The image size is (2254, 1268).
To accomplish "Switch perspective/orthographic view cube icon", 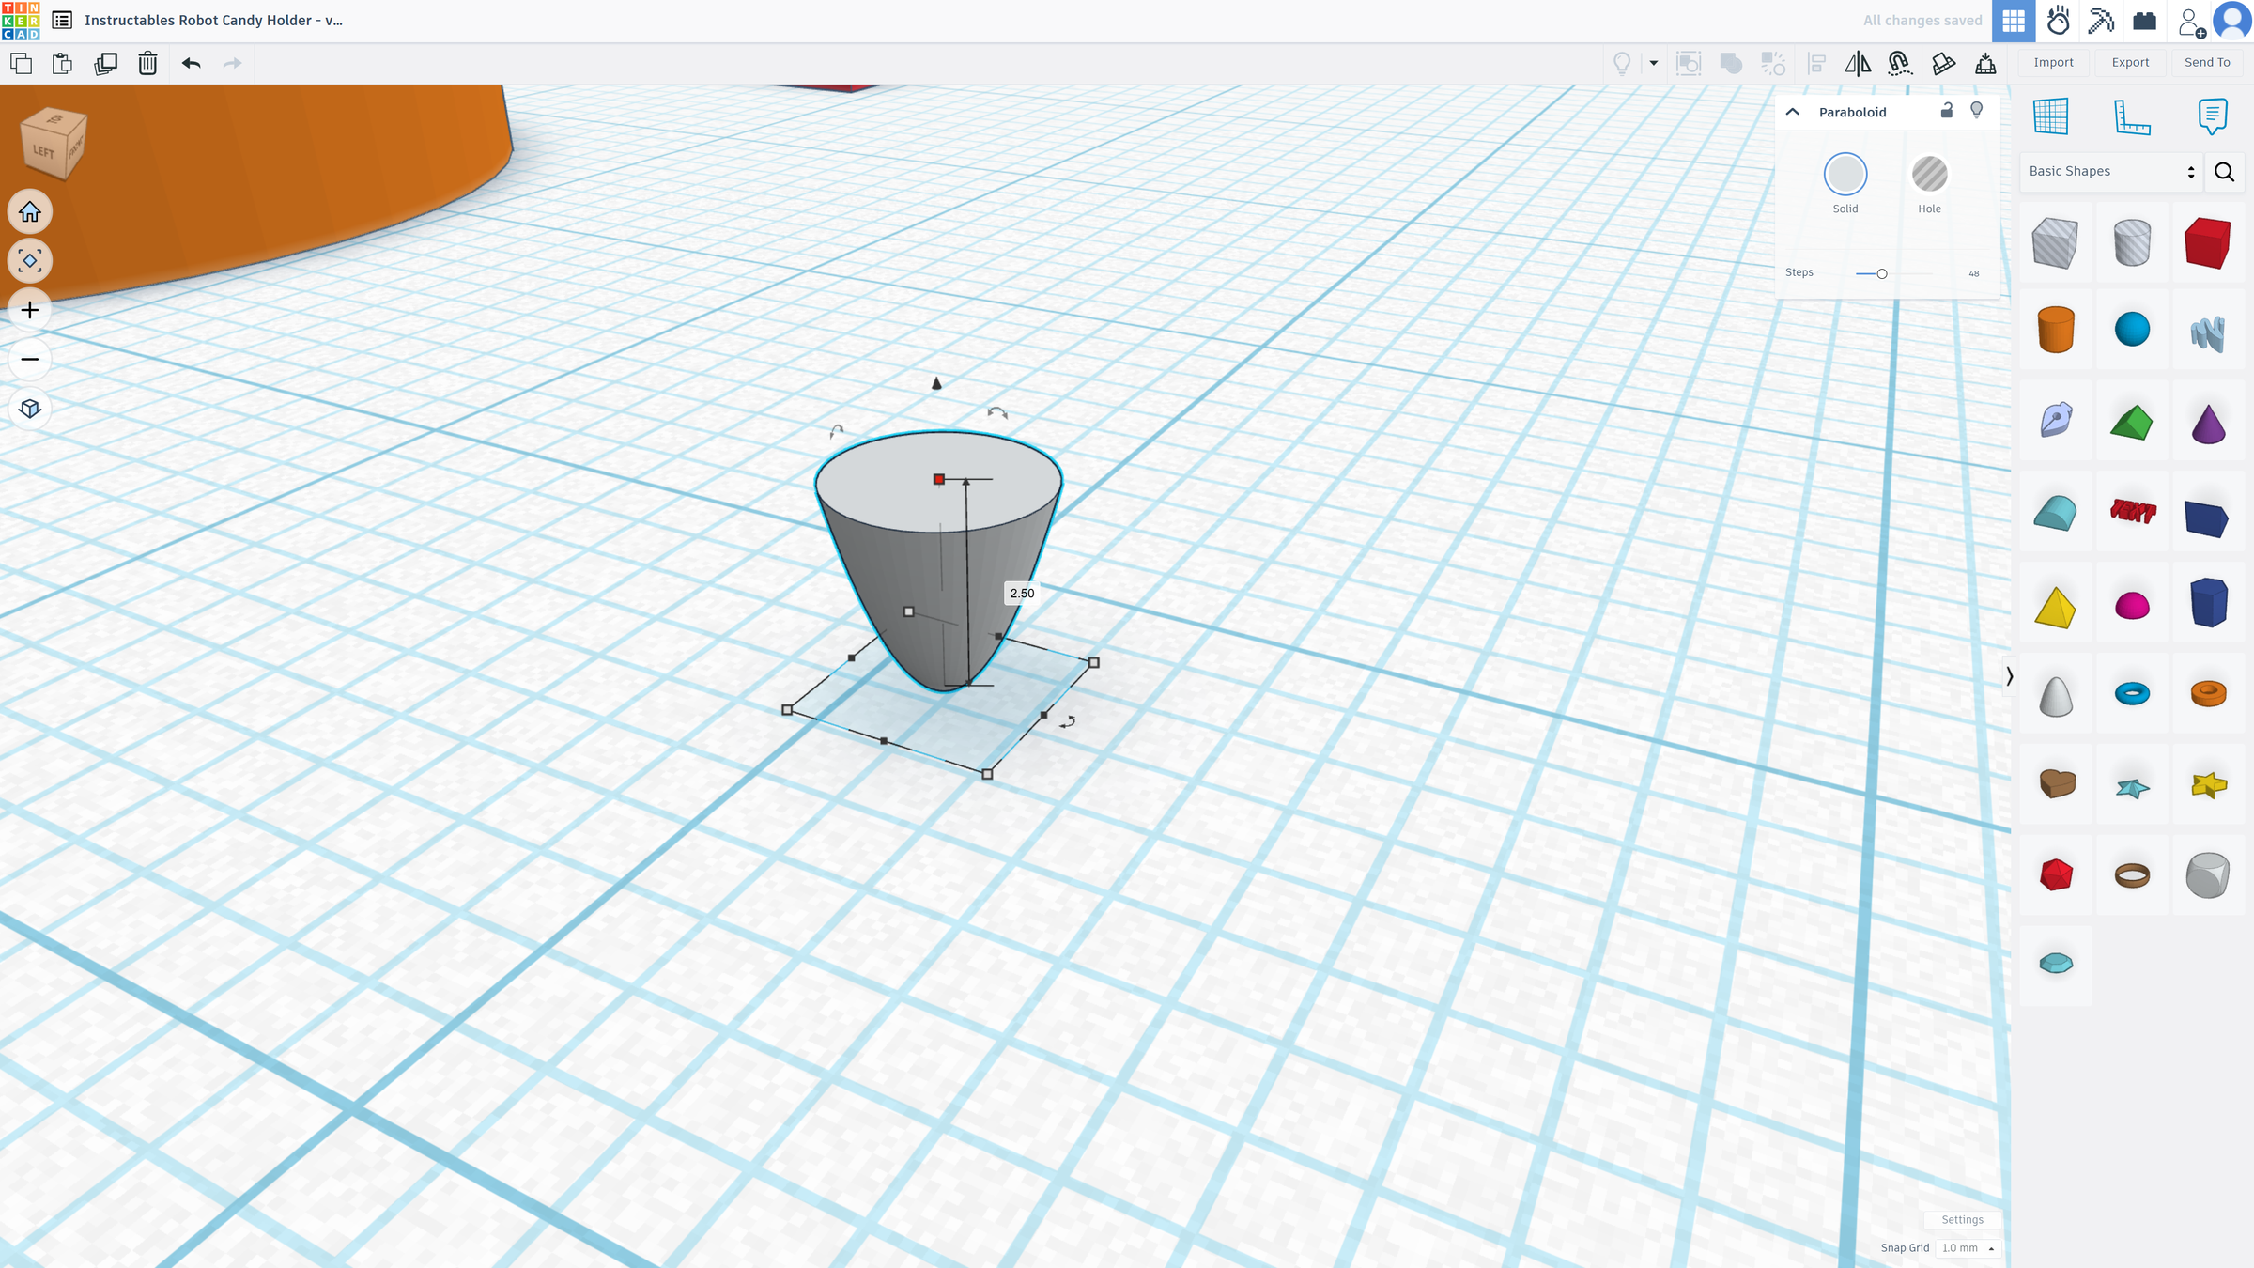I will click(30, 409).
